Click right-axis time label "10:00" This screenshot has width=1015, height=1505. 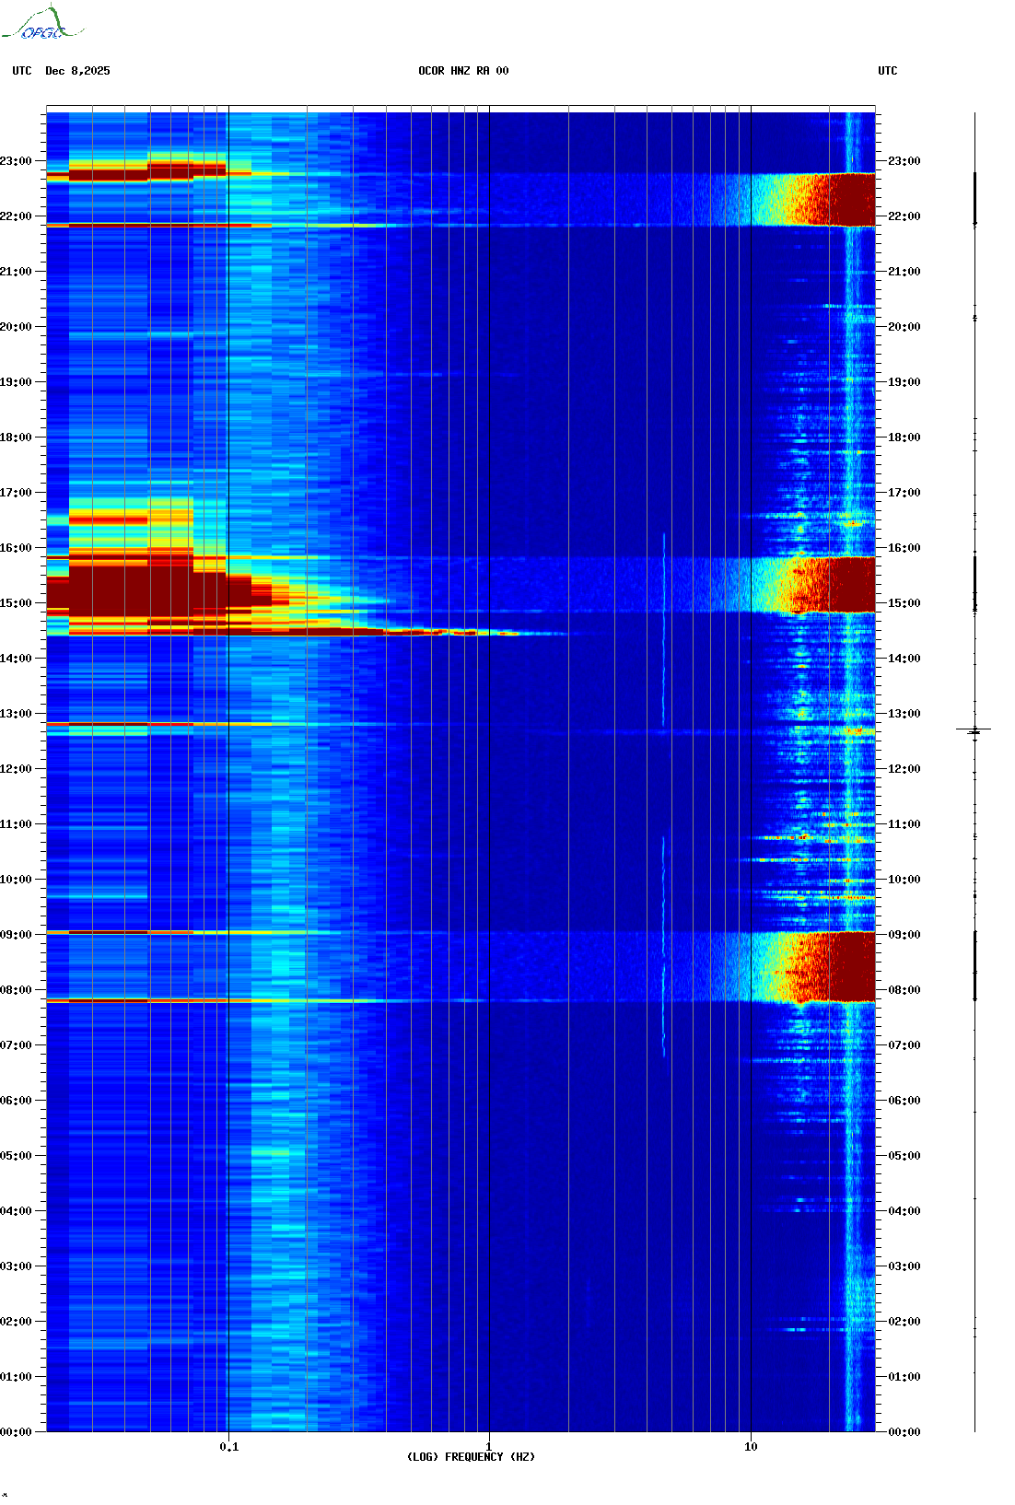click(904, 880)
